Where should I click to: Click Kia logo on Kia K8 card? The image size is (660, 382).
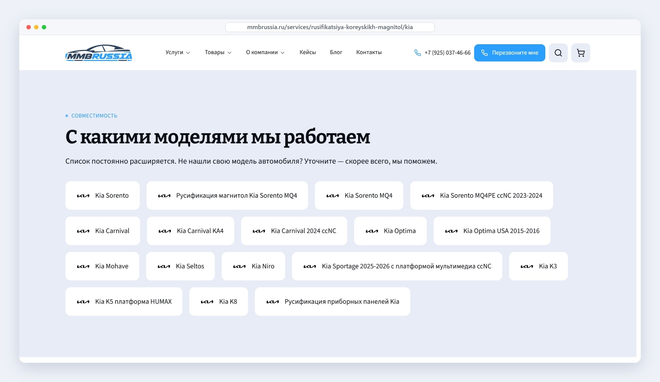click(x=207, y=302)
